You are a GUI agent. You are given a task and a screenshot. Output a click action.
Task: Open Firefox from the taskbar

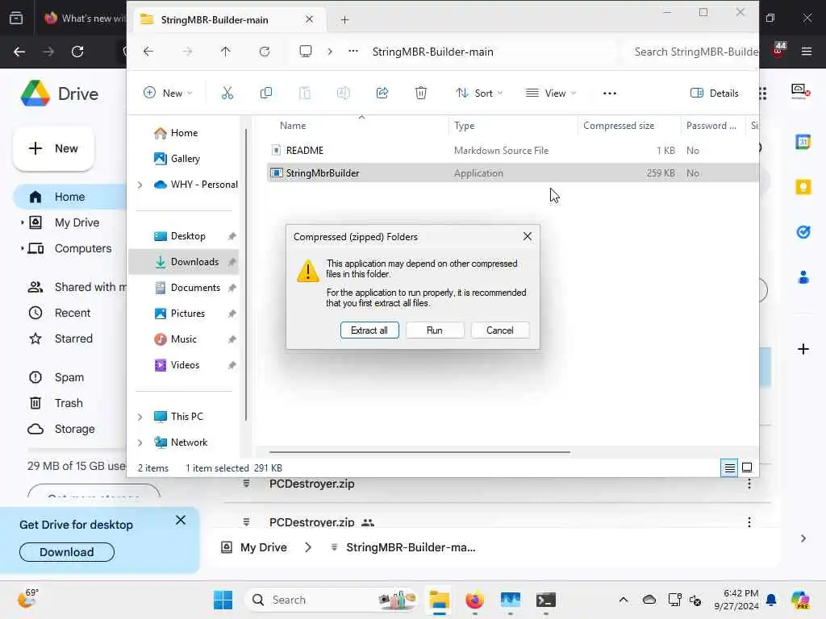tap(474, 600)
